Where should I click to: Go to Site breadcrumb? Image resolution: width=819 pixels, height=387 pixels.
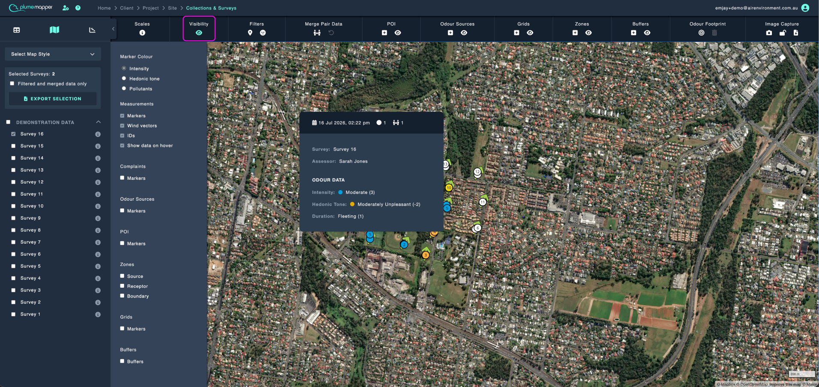tap(173, 8)
